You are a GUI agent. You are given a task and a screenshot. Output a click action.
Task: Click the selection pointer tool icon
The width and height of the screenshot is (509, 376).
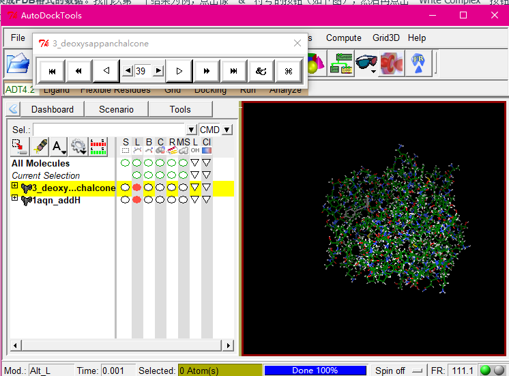pos(19,146)
